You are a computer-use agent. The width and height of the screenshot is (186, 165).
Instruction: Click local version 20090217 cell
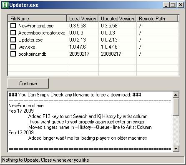79,54
